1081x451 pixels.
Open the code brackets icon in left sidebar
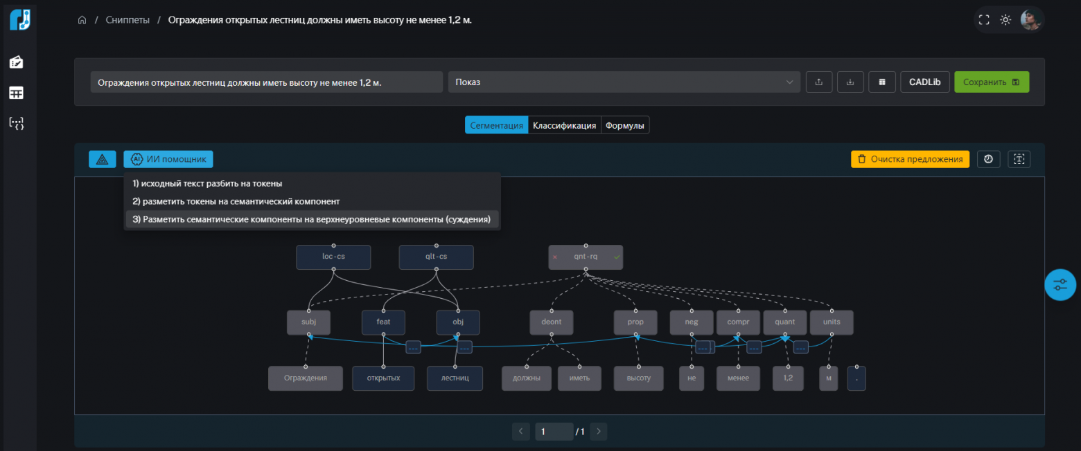click(x=17, y=124)
